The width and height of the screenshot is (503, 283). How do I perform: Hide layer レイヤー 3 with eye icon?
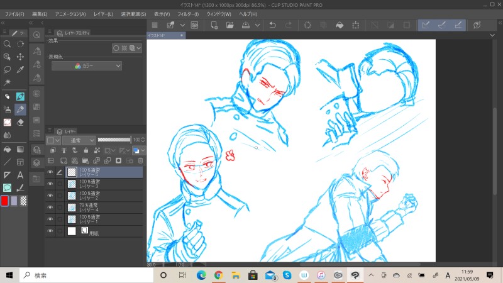[50, 184]
